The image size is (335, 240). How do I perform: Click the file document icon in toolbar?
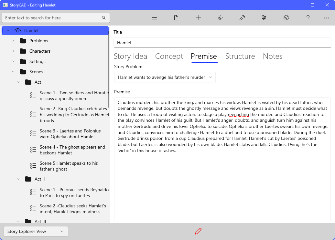(176, 18)
